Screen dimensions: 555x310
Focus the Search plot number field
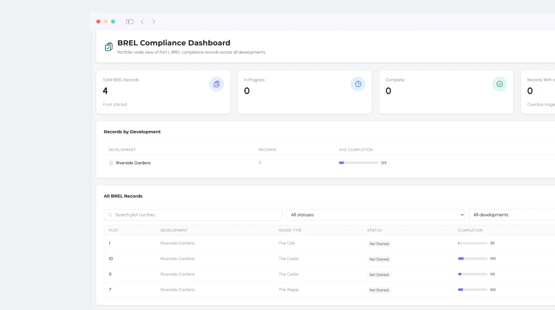[x=193, y=215]
